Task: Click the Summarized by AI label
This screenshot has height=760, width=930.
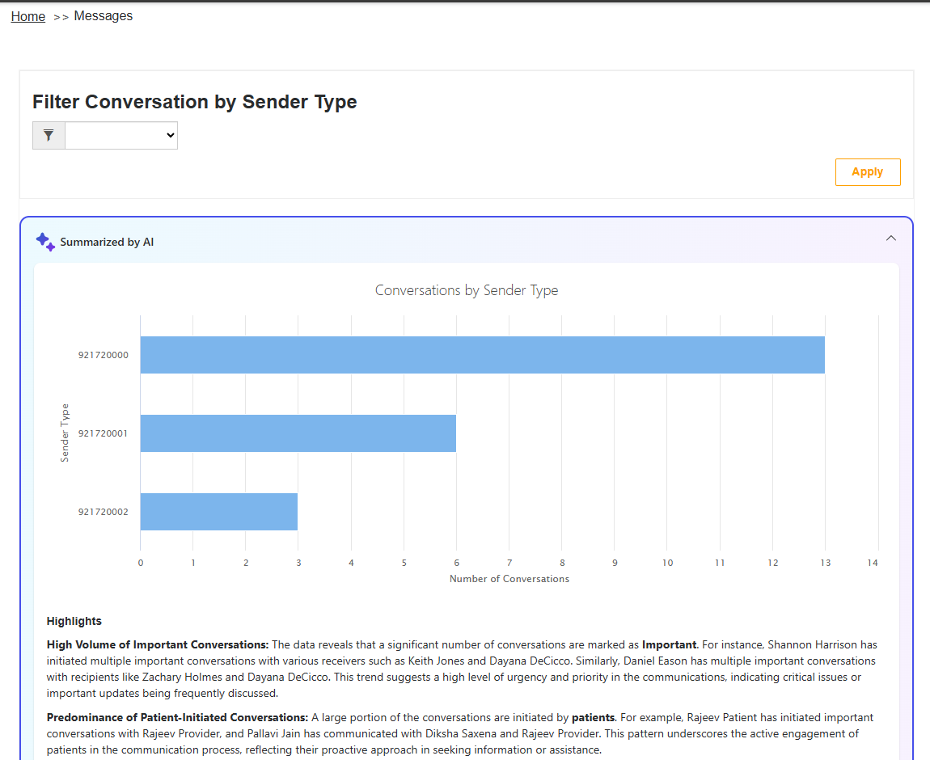Action: [107, 242]
